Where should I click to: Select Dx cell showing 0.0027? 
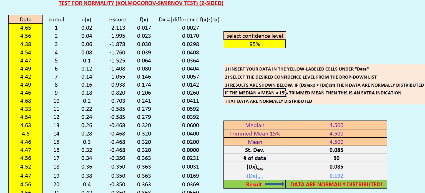pos(190,28)
